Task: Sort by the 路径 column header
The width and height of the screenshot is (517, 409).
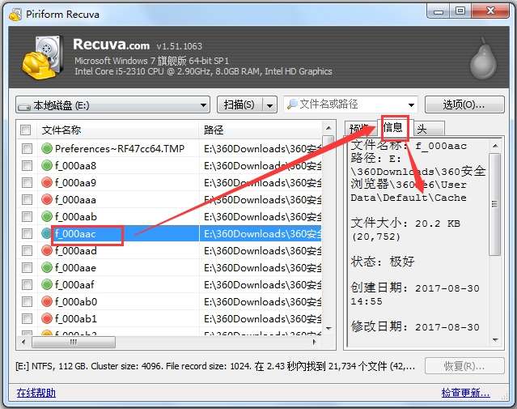Action: click(x=261, y=130)
